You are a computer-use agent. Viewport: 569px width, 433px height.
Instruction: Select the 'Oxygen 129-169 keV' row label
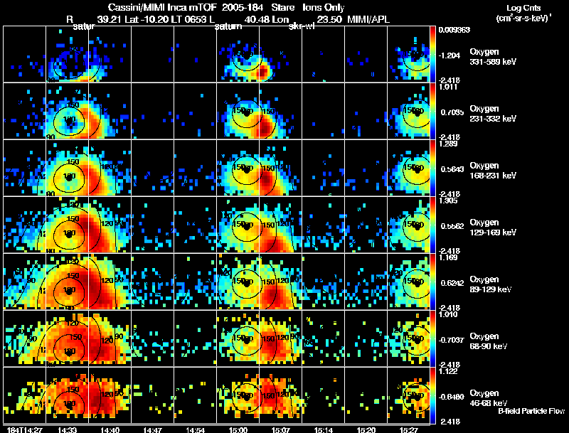click(493, 228)
